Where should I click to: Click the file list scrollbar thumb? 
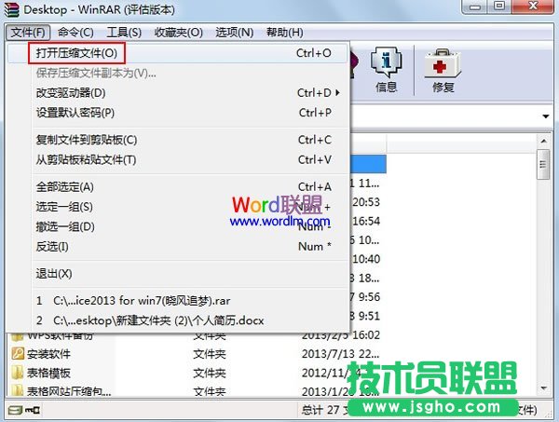coord(543,164)
